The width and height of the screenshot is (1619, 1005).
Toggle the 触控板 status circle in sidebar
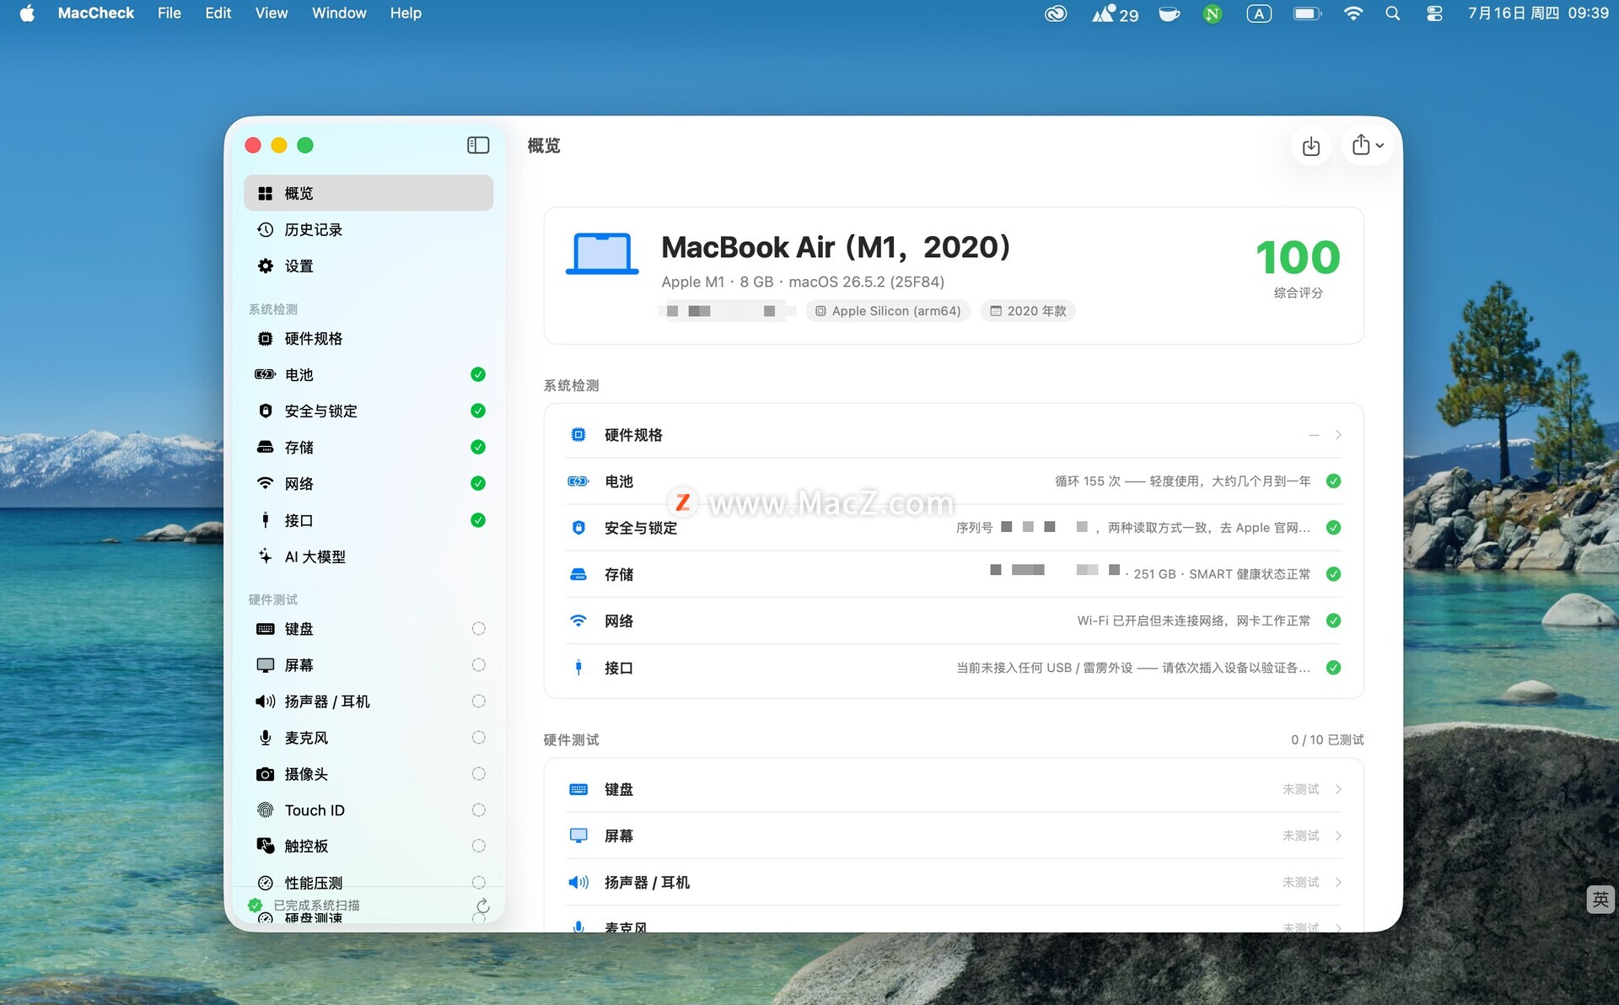(478, 846)
